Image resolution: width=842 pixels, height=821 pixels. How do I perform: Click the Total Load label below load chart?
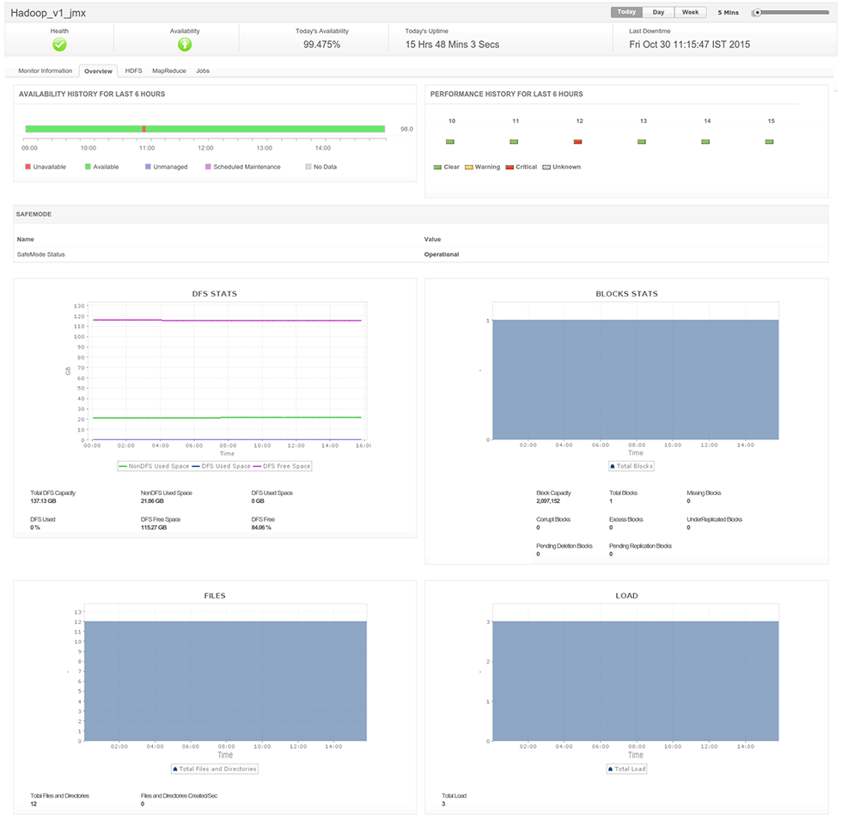tap(455, 796)
